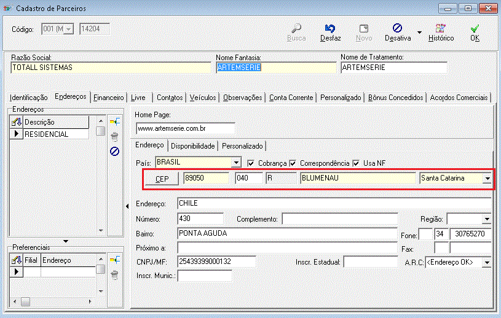Open the Desativa dropdown arrow
501x318 pixels.
(x=419, y=32)
